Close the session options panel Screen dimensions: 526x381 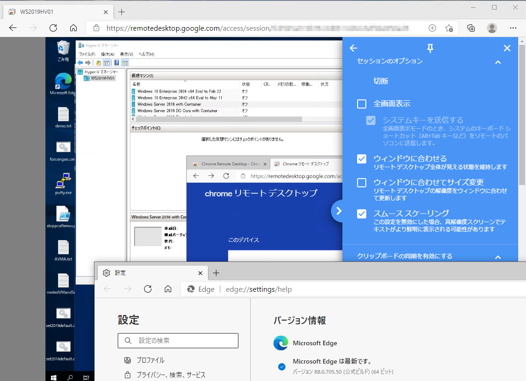(507, 48)
